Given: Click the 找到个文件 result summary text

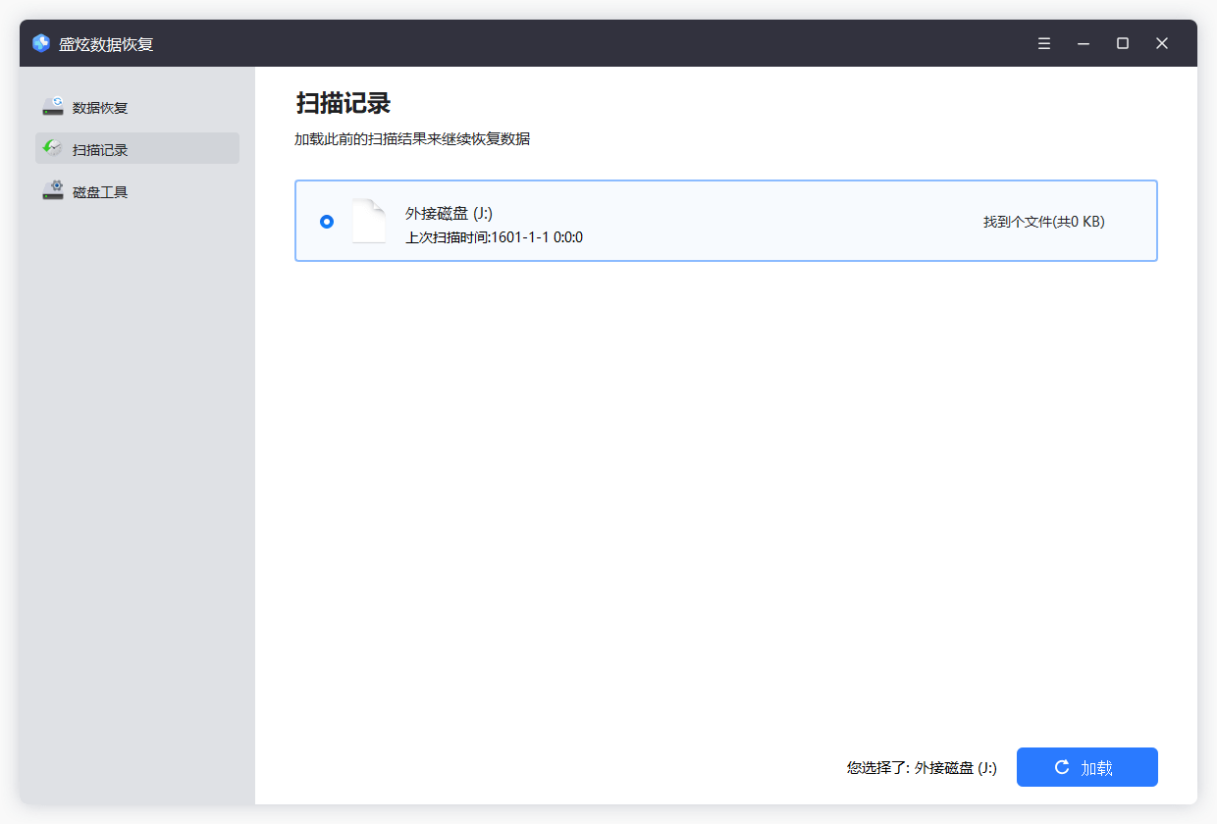Looking at the screenshot, I should (1043, 222).
